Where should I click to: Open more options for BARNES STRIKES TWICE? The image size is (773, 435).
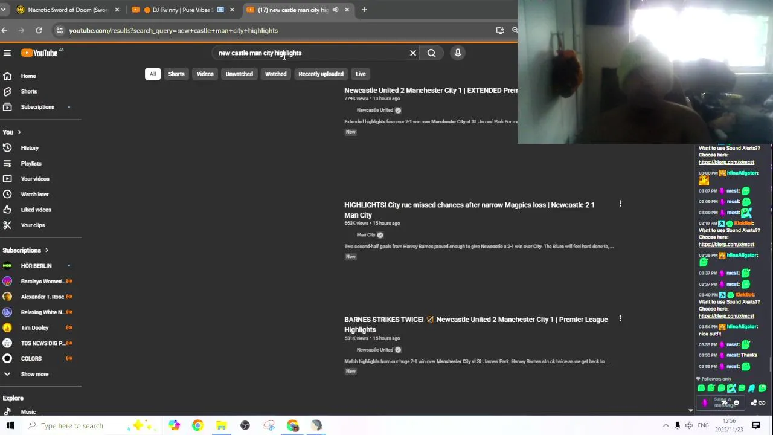[x=620, y=319]
